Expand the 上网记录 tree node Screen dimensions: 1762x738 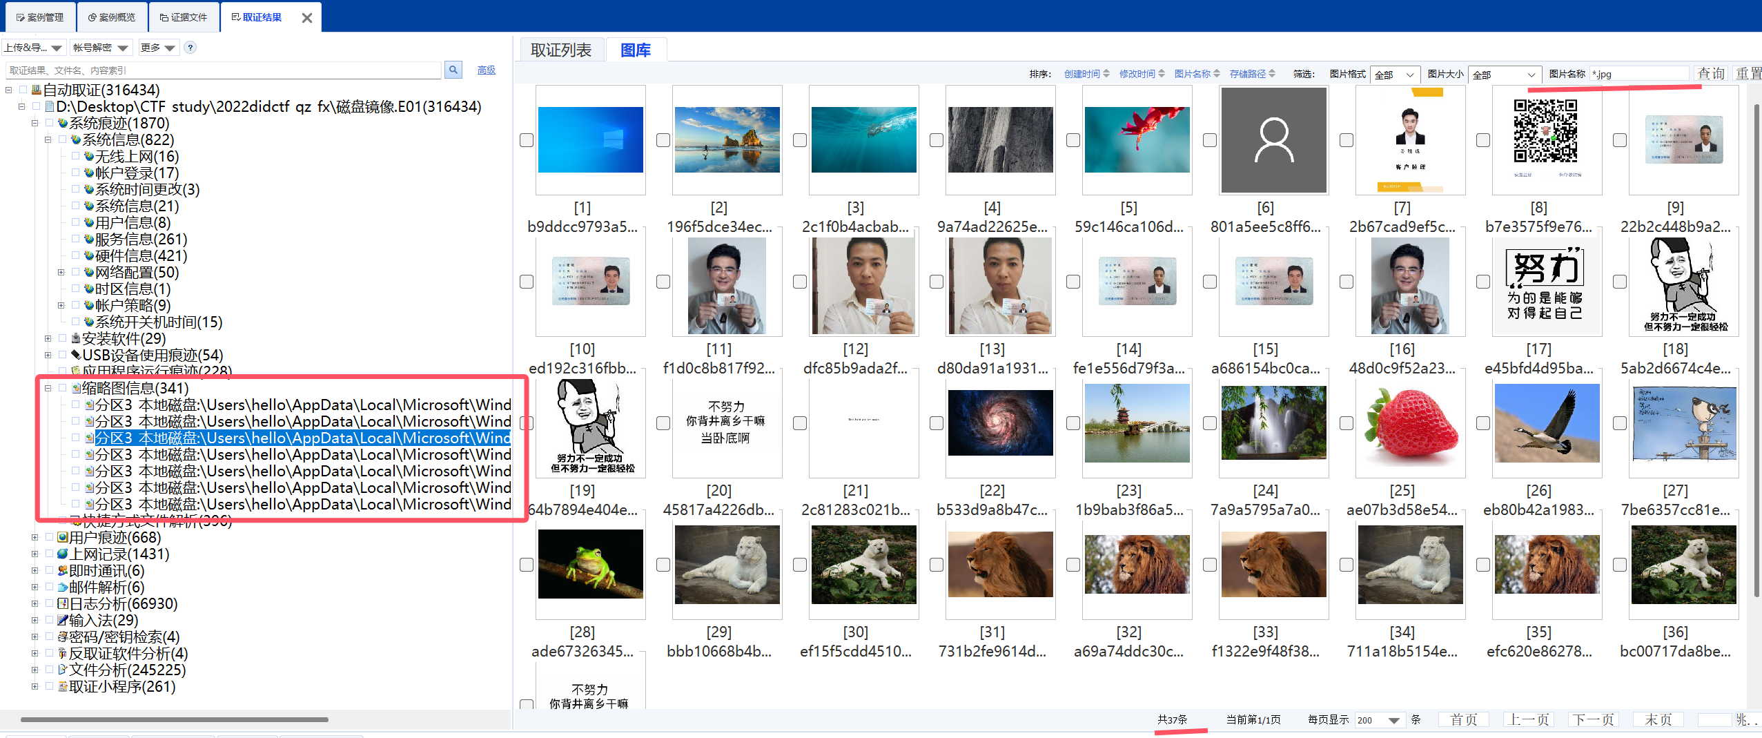[35, 554]
